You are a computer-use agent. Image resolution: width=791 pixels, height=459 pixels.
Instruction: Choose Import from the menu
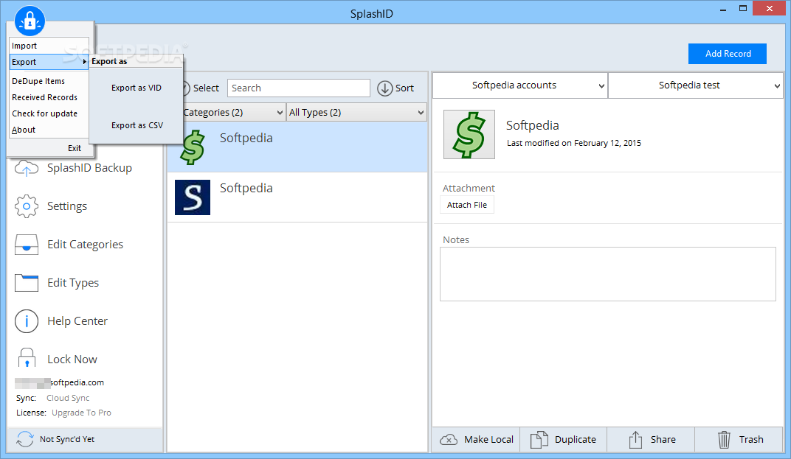(x=49, y=46)
